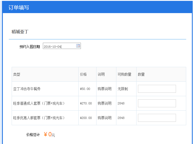Click the 类型 column header
Image resolution: width=195 pixels, height=144 pixels.
pyautogui.click(x=17, y=75)
